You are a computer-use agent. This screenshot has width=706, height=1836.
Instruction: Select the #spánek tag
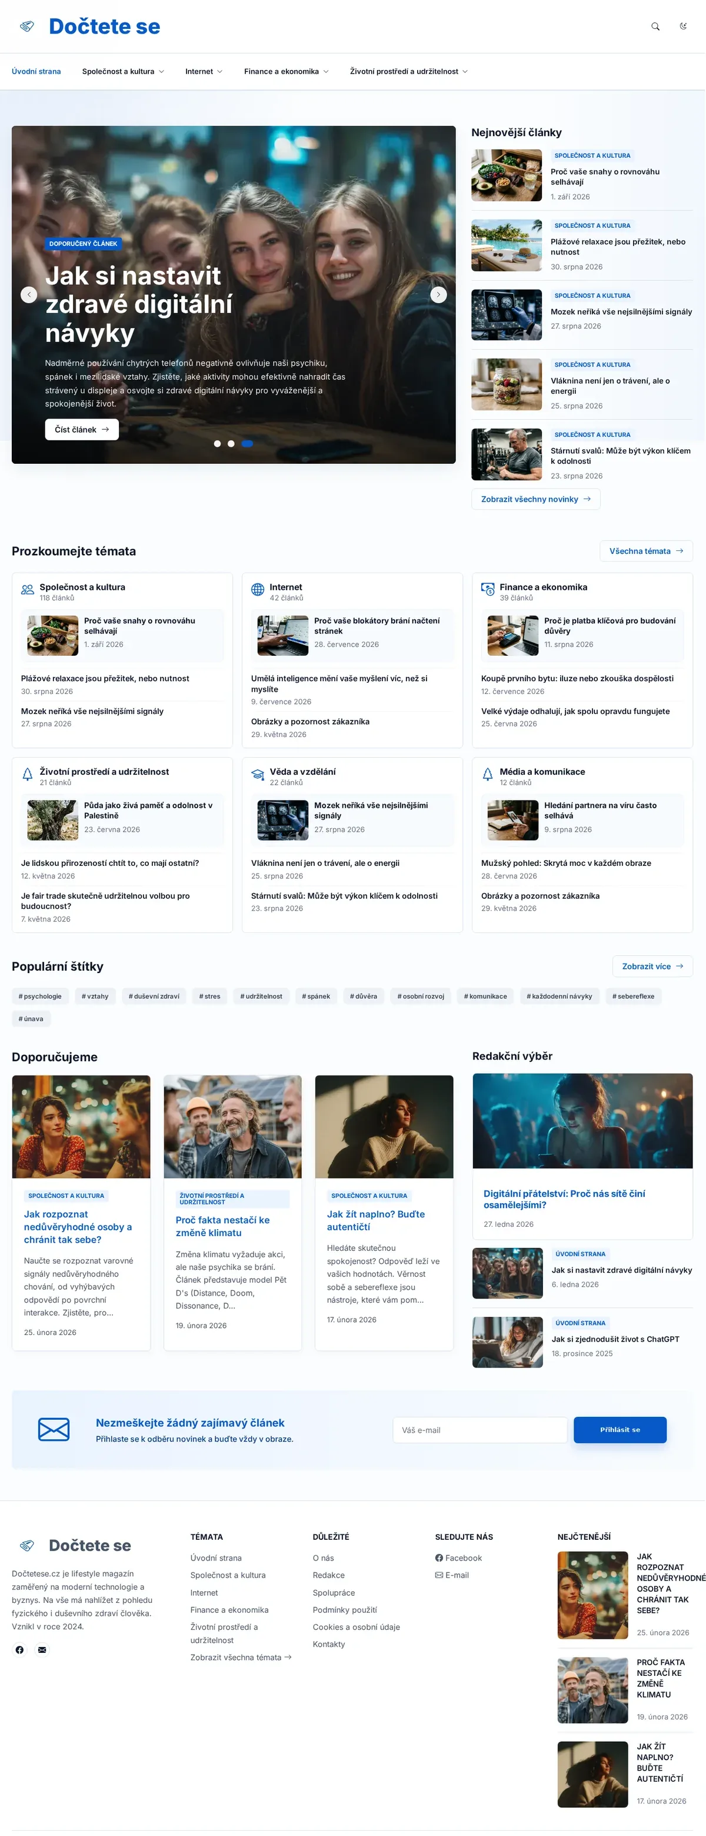(317, 997)
